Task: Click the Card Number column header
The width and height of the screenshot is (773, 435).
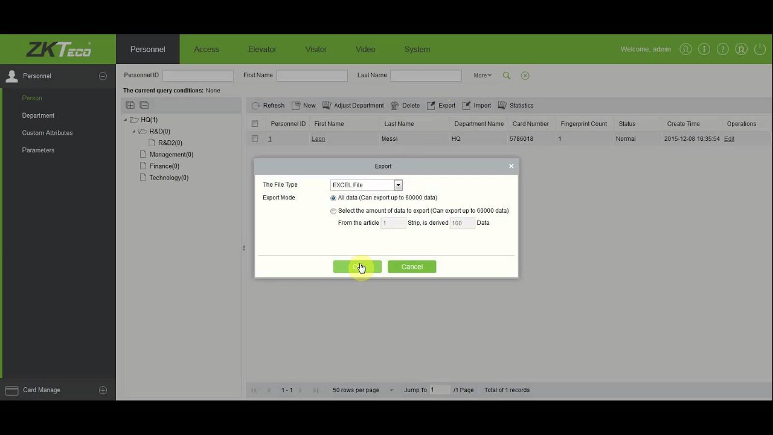Action: coord(531,124)
